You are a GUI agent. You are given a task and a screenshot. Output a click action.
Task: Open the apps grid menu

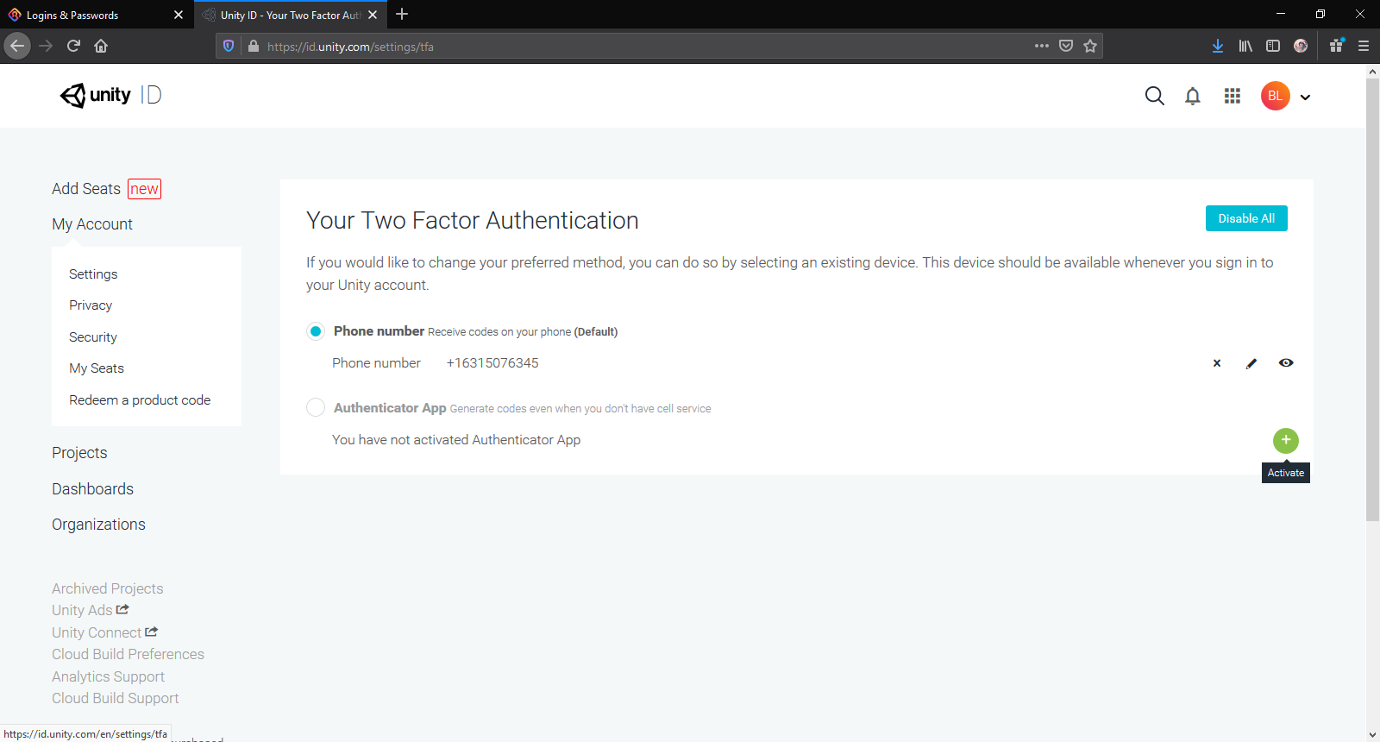(x=1233, y=96)
